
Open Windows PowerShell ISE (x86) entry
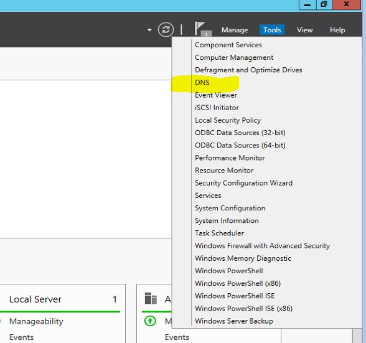[x=244, y=308]
